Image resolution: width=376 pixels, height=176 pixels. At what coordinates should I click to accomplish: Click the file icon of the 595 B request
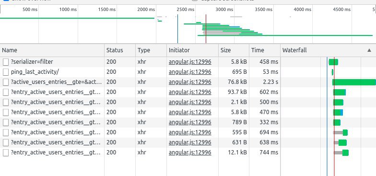[x=6, y=132]
